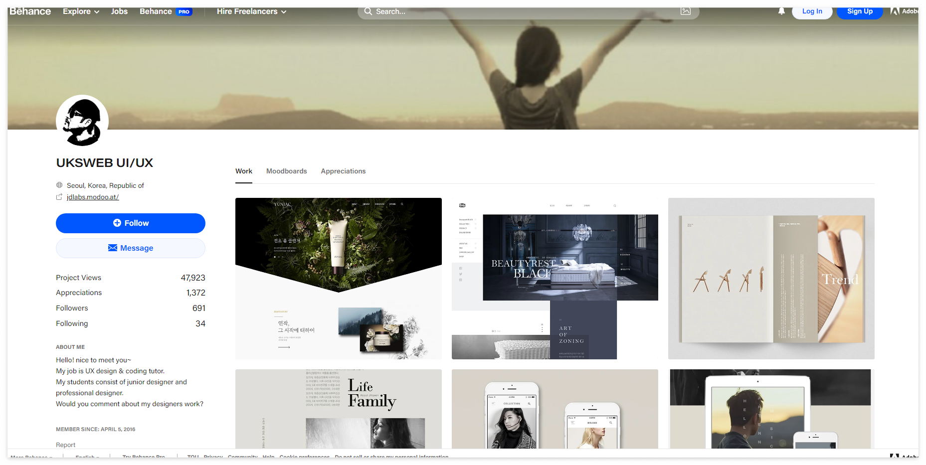This screenshot has height=465, width=926.
Task: Click MEMBER SINCE: APRIL 5, 2016 text
Action: [x=95, y=429]
